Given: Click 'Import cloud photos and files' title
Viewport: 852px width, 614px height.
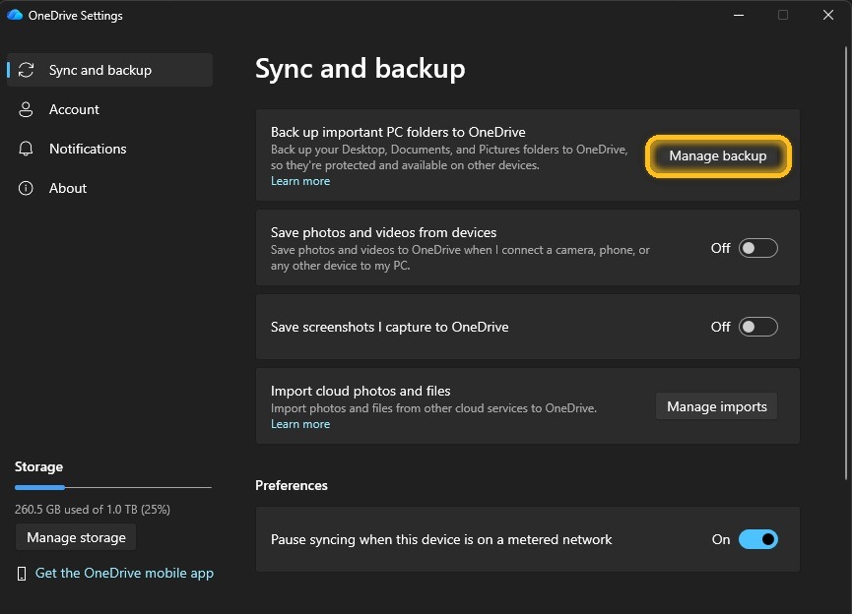Looking at the screenshot, I should click(x=360, y=391).
